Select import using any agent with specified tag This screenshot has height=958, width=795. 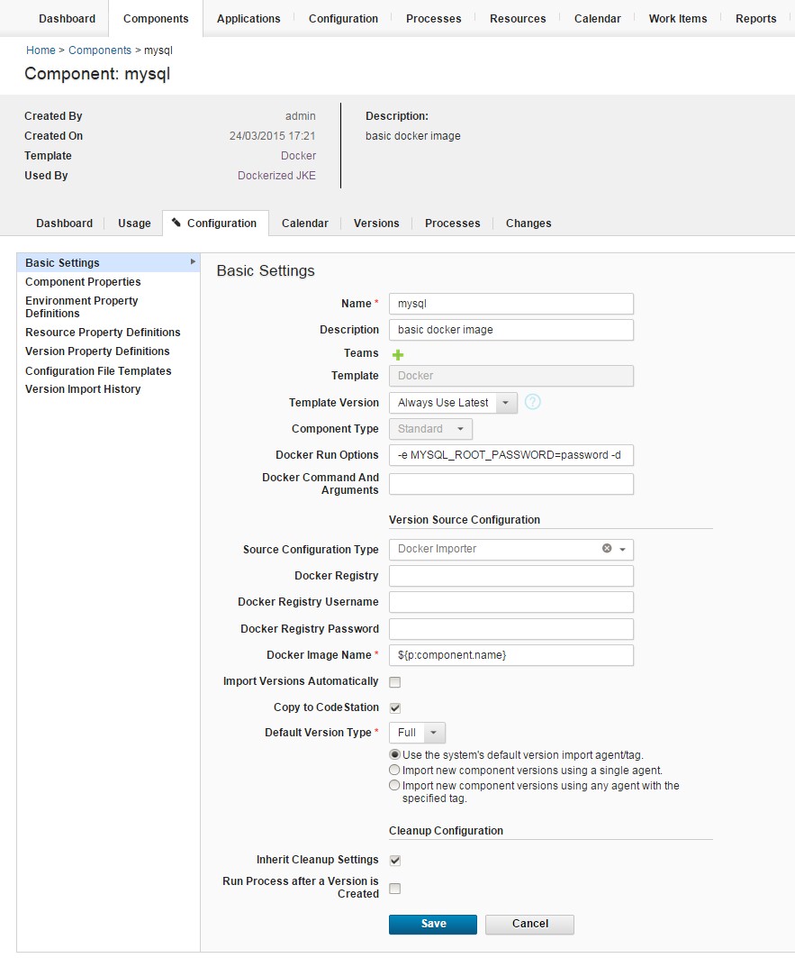tap(394, 785)
